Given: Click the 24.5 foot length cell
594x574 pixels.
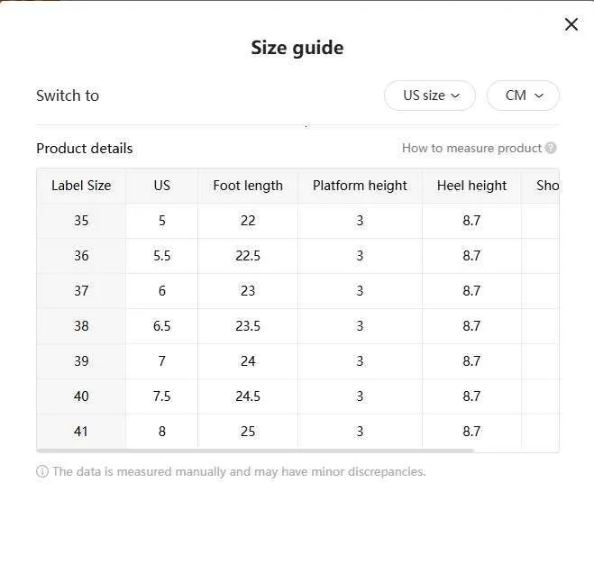Looking at the screenshot, I should [248, 396].
